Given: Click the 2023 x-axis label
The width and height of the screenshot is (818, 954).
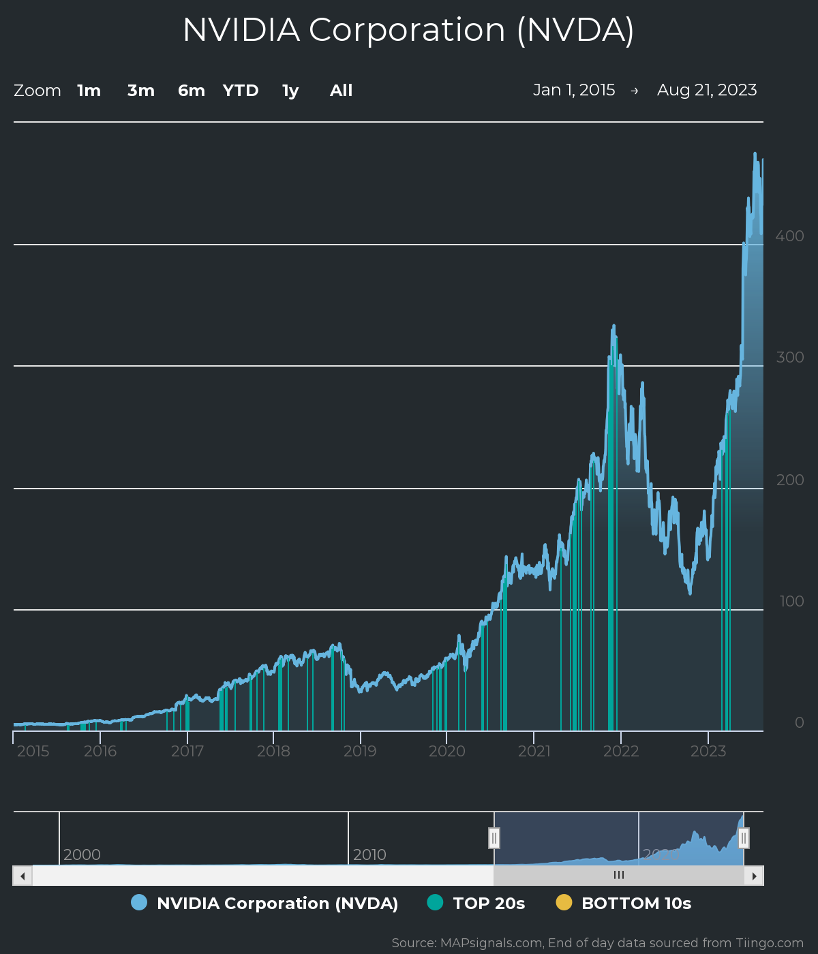Looking at the screenshot, I should pyautogui.click(x=708, y=751).
